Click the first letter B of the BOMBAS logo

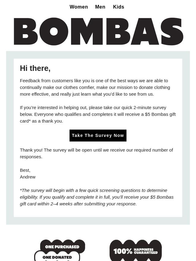coord(26,31)
